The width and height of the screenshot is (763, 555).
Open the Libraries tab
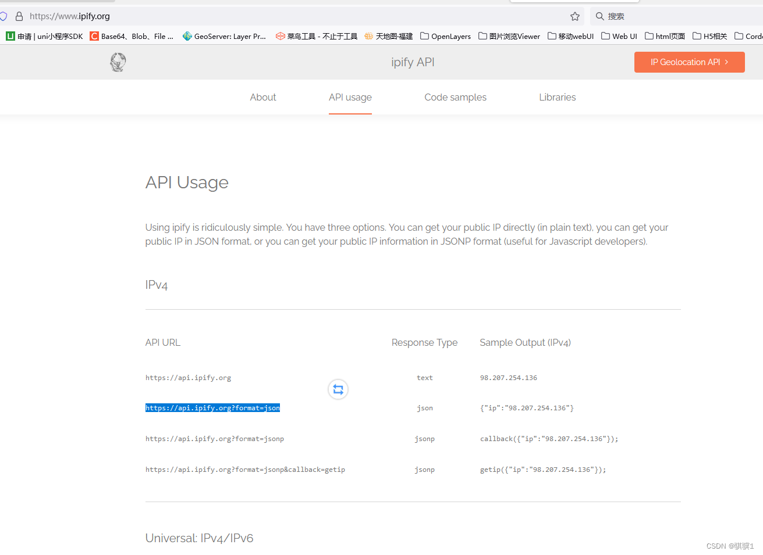558,97
